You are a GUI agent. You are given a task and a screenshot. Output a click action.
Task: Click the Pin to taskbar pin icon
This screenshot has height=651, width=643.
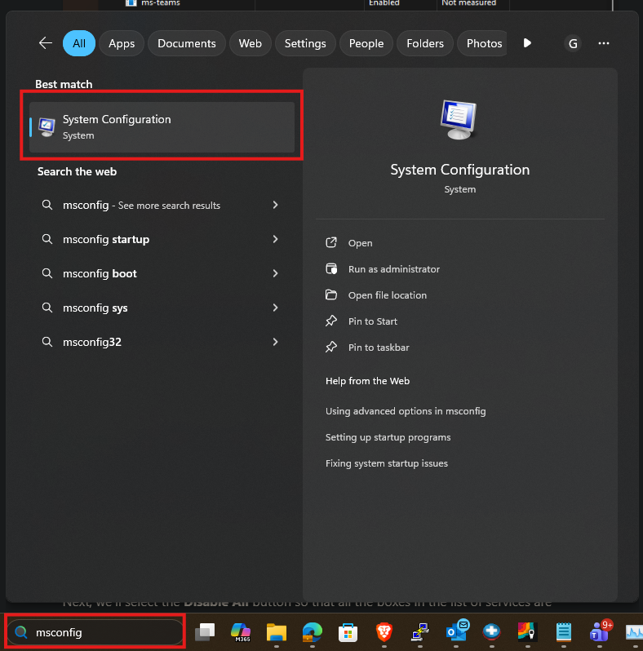pos(331,347)
